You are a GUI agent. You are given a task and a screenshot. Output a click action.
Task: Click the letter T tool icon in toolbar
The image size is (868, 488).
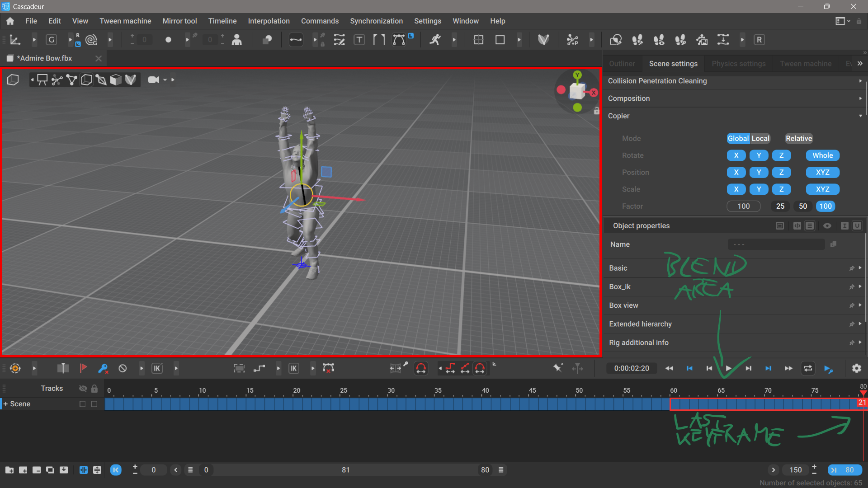(359, 40)
